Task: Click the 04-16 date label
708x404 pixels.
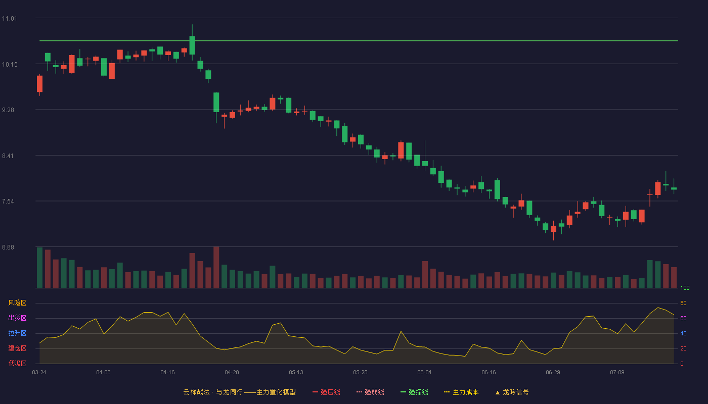Action: pos(167,372)
